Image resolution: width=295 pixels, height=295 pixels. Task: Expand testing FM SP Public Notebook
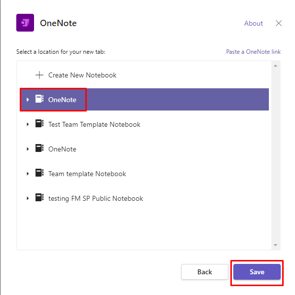pyautogui.click(x=28, y=198)
